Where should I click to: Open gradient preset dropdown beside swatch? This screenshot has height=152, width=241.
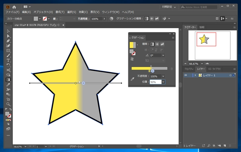point(137,45)
